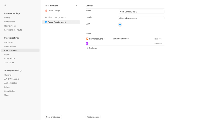Click plus icon beside Add user
This screenshot has height=120, width=205.
87,48
